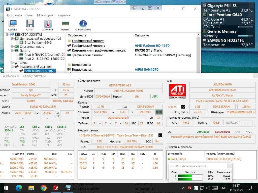Open the notification center icon
Image resolution: width=258 pixels, height=193 pixels.
(250, 188)
